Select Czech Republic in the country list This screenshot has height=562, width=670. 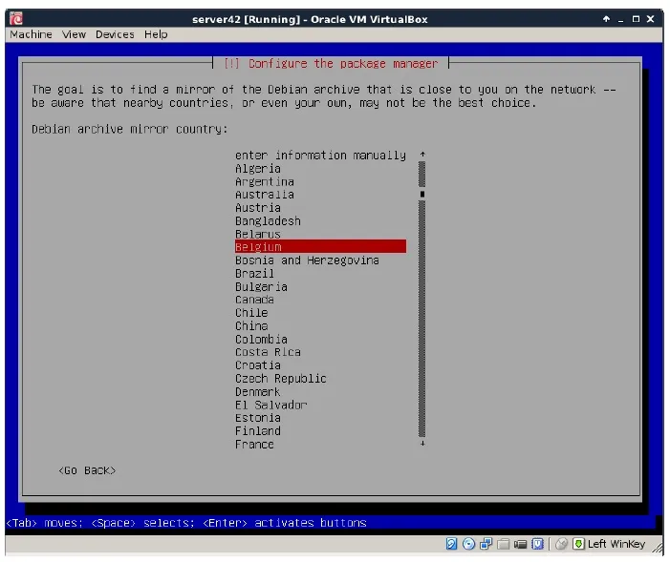point(320,379)
